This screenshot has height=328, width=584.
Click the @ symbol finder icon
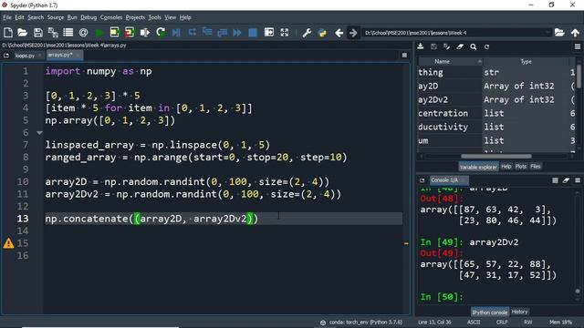point(83,33)
